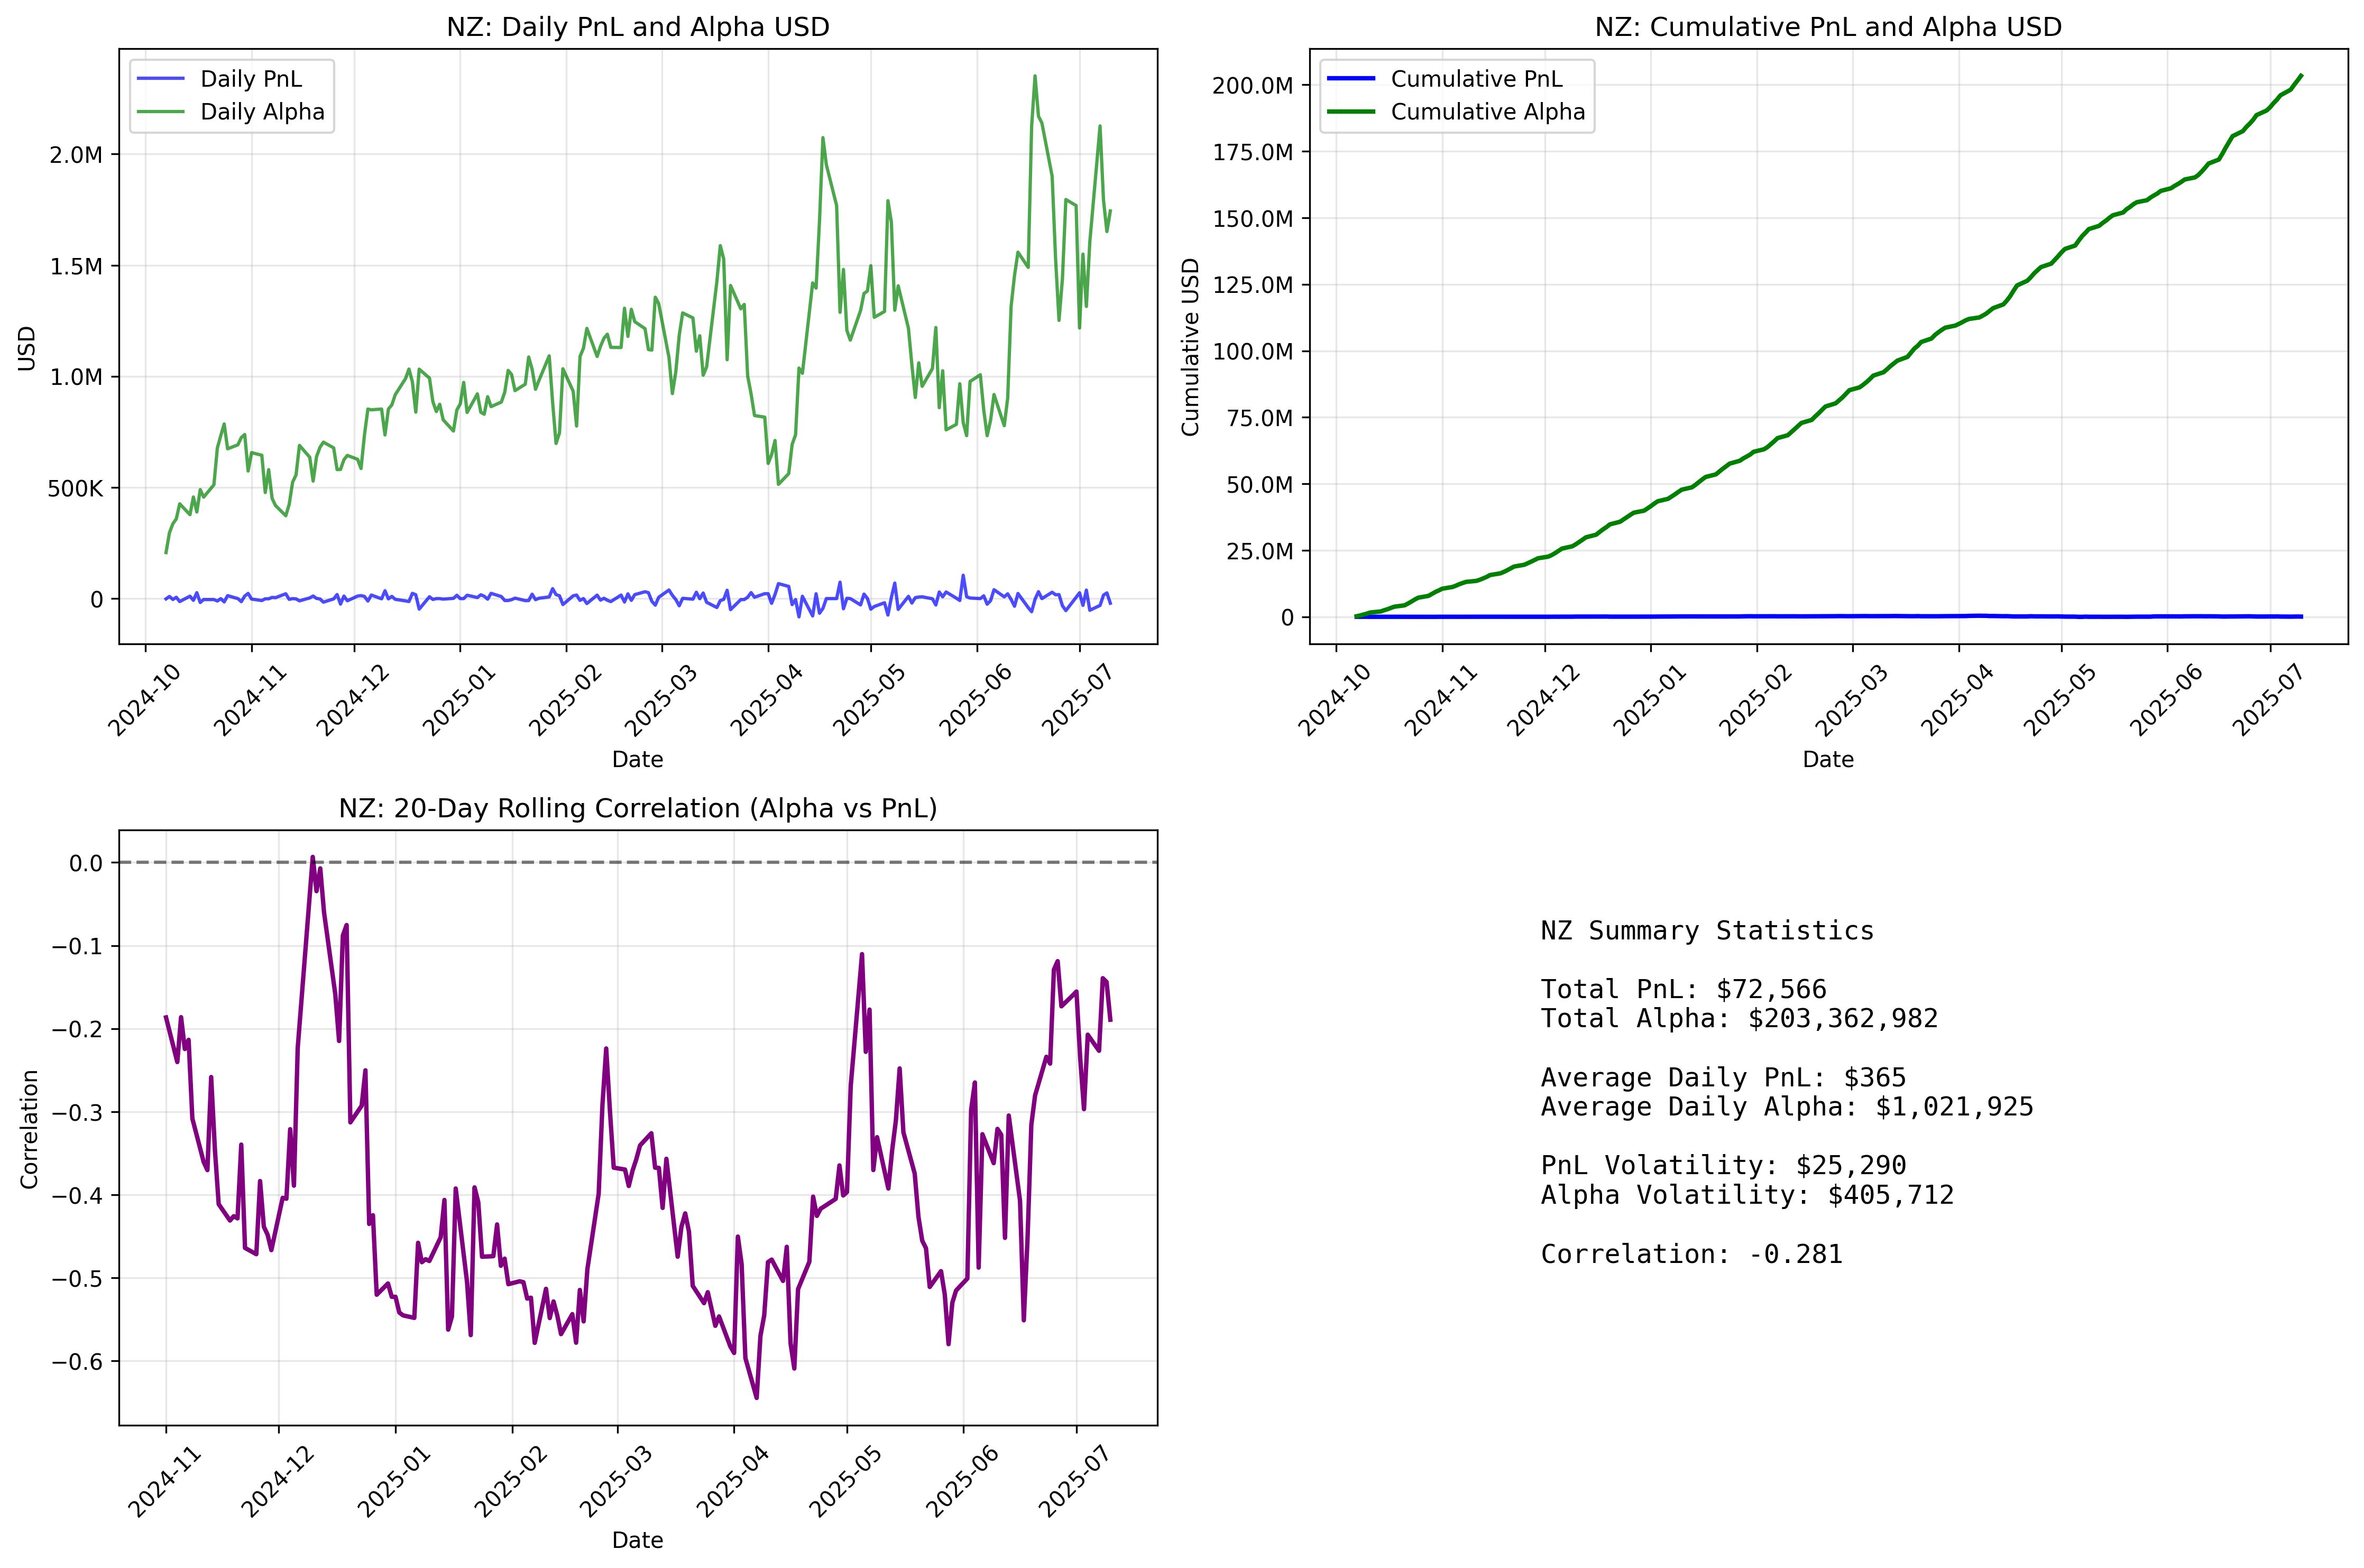Click the Cumulative USD y-axis label
This screenshot has height=1568, width=2364.
(x=1190, y=347)
